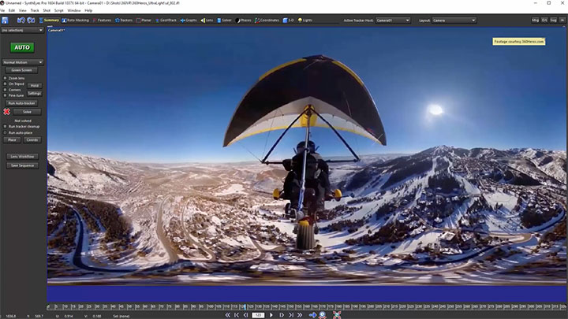
Task: Click the Place button
Action: click(12, 140)
